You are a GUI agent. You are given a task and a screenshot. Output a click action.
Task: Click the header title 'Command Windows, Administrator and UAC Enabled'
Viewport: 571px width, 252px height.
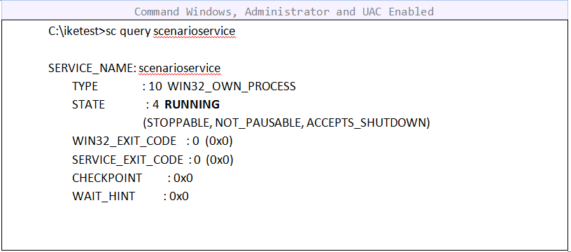[284, 12]
